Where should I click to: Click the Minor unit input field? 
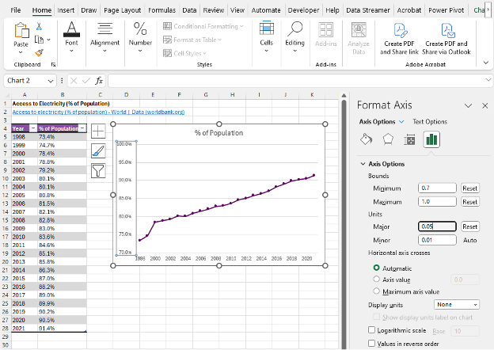(437, 240)
